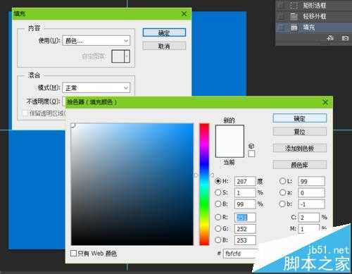Select the S saturation radio button
The image size is (352, 274).
[218, 192]
